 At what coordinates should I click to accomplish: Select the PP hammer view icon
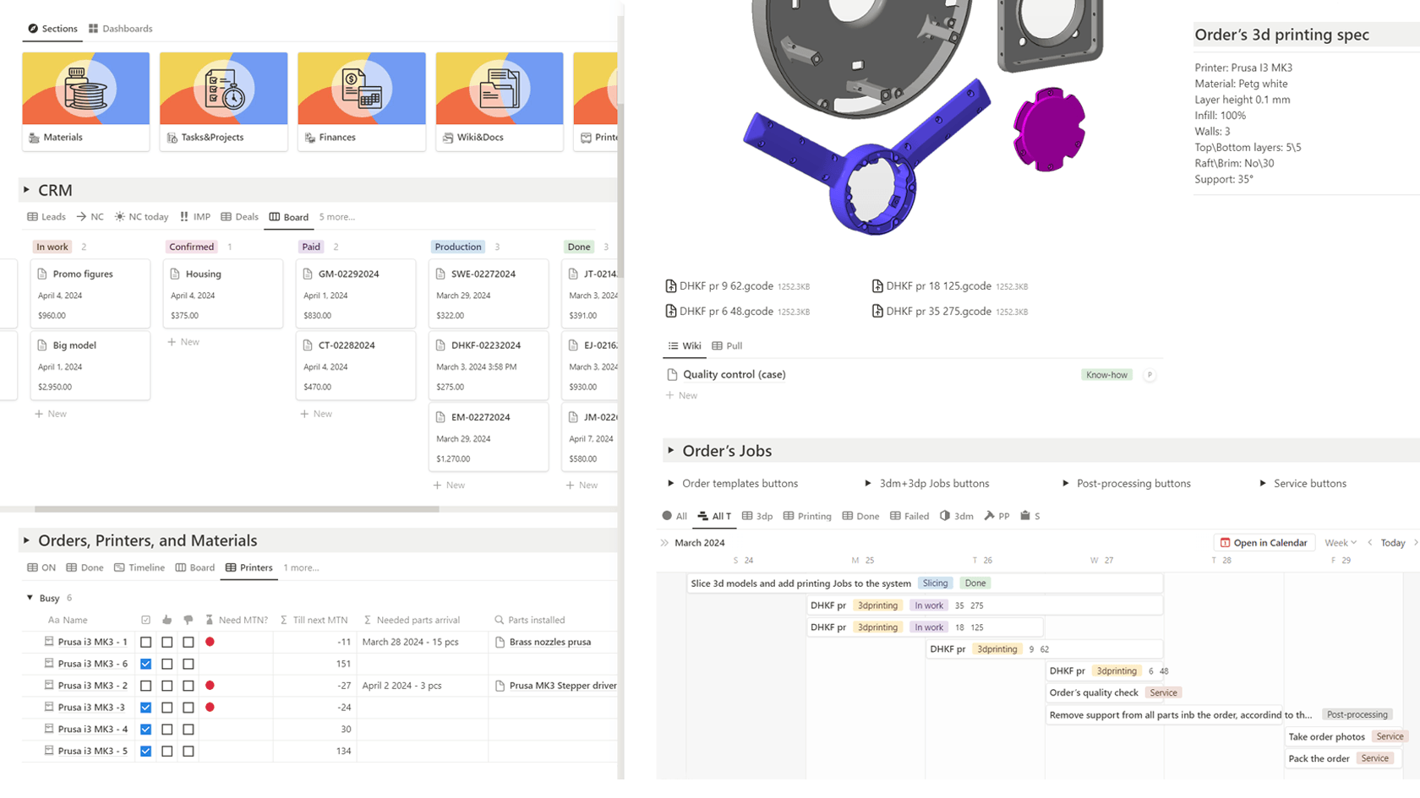(989, 516)
